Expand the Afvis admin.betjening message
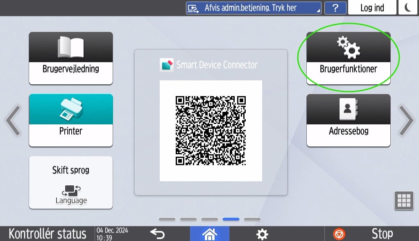This screenshot has width=419, height=241. tap(253, 8)
